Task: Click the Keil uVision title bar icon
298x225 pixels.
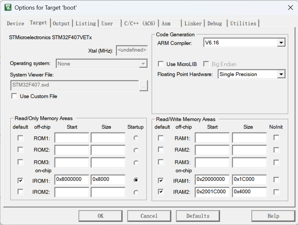Action: click(8, 7)
